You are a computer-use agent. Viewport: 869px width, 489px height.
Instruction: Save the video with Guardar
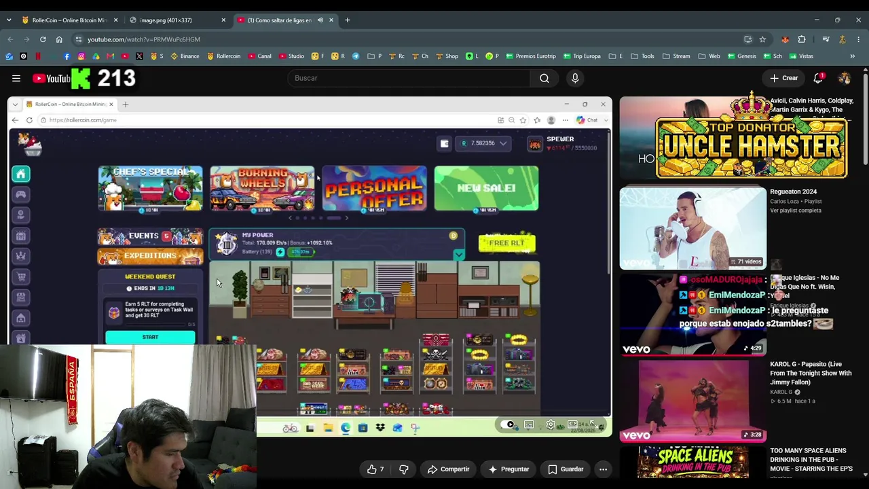pos(566,469)
